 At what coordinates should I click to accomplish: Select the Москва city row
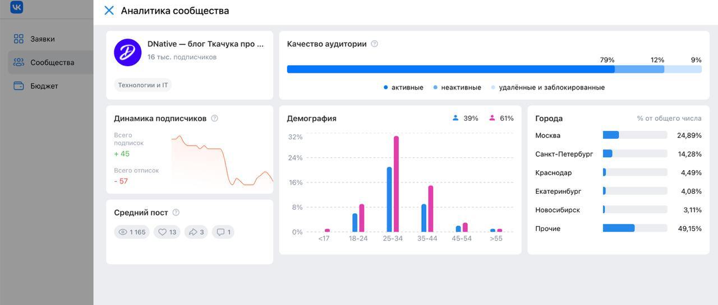(x=618, y=135)
